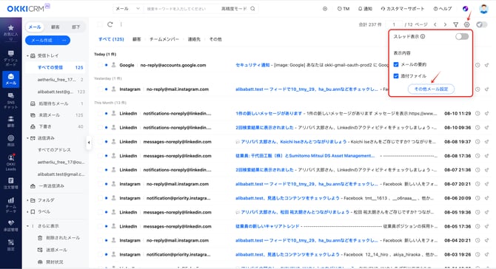
Task: Open OKKI Leads in the sidebar
Action: pos(11,163)
